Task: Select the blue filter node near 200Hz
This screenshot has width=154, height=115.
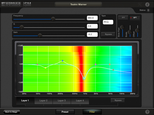Action: [63, 61]
